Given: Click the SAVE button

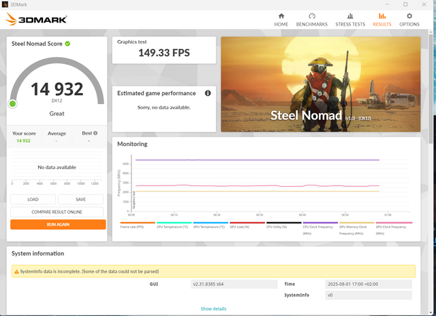Looking at the screenshot, I should pos(80,200).
